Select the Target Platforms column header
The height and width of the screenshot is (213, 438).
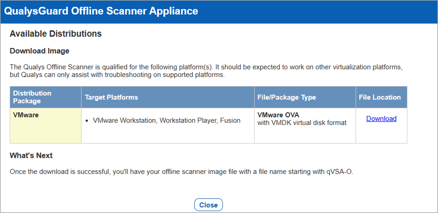[111, 97]
